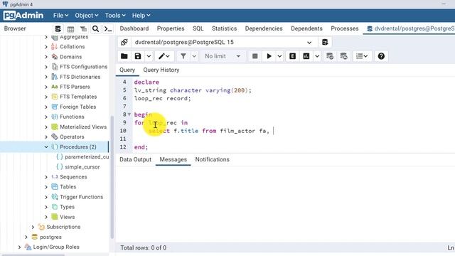Viewport: 455px width, 256px height.
Task: Switch to the Statistics tab
Action: coord(225,28)
